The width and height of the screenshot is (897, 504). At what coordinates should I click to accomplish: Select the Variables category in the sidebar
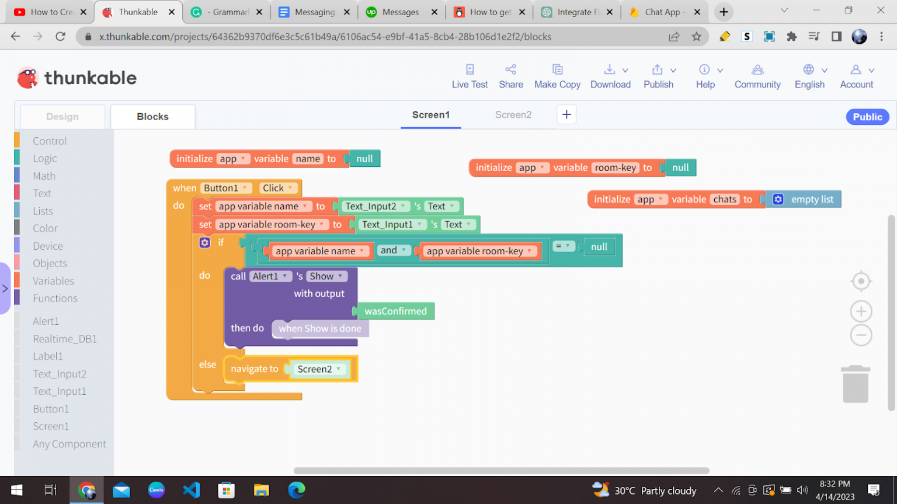click(54, 281)
